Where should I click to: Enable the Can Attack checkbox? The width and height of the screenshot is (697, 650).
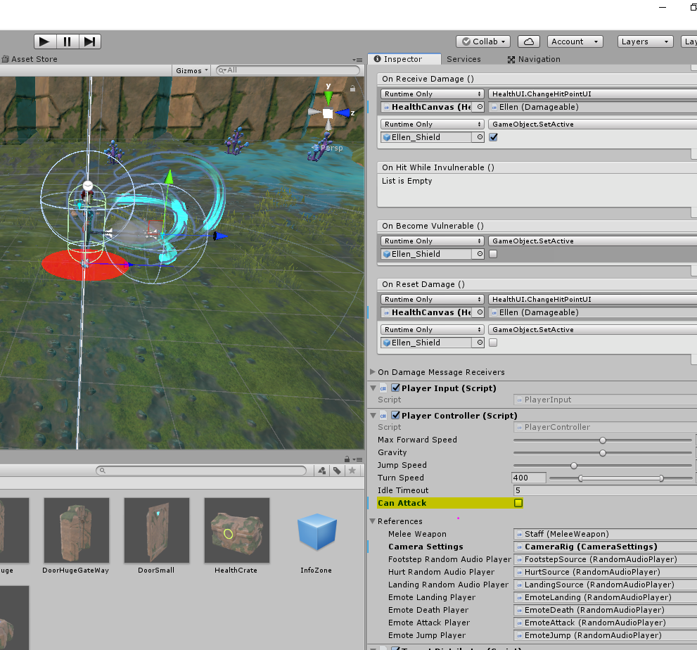[x=518, y=503]
